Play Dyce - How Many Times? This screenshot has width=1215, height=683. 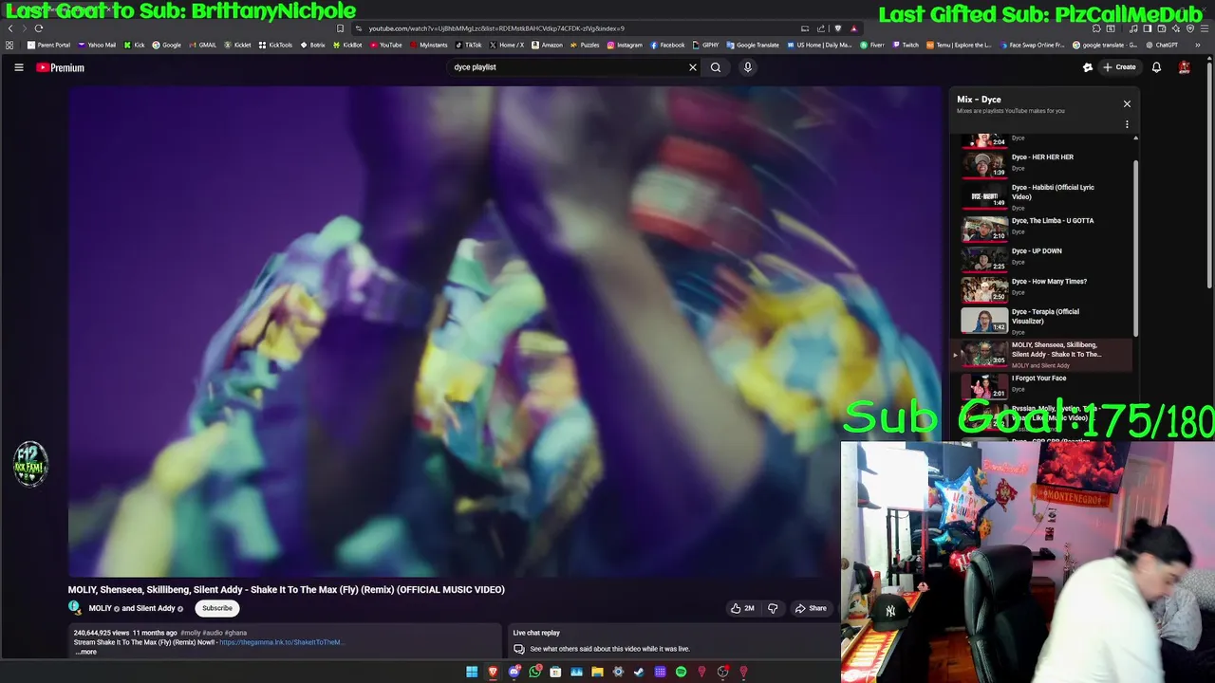1042,287
